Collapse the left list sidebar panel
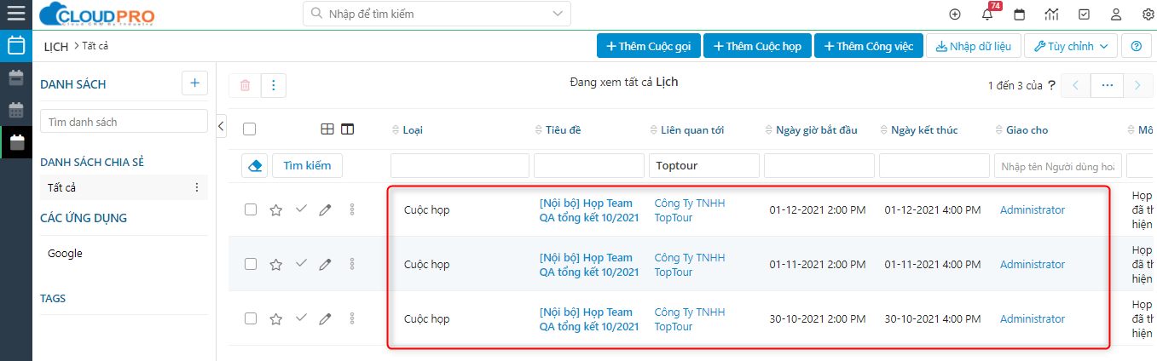Image resolution: width=1157 pixels, height=361 pixels. tap(222, 126)
